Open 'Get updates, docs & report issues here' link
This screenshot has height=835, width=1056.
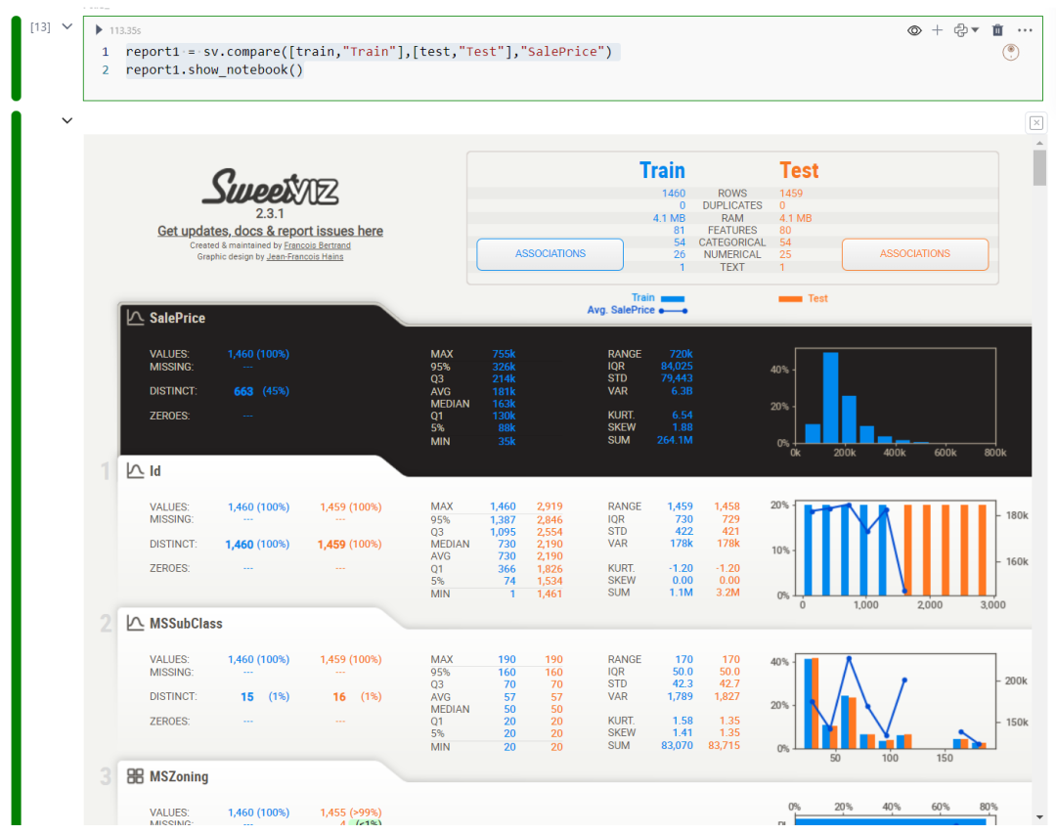[x=270, y=231]
